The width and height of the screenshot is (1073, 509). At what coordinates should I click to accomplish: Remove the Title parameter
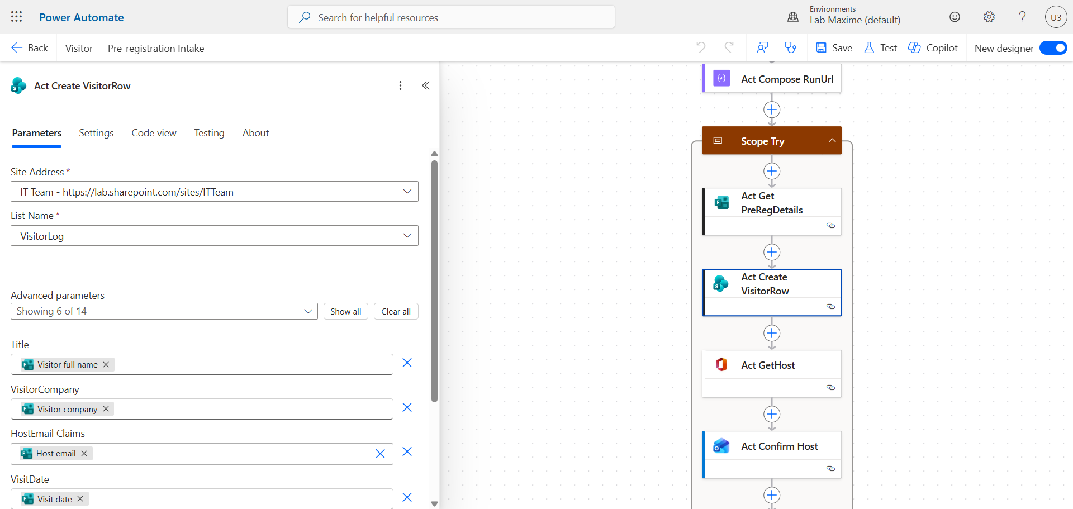tap(407, 363)
